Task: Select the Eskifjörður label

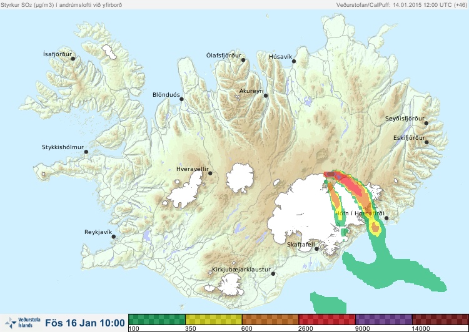Action: tap(409, 138)
